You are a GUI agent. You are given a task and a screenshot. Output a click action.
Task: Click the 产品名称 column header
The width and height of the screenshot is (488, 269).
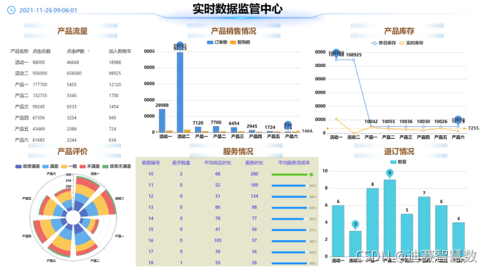[19, 51]
